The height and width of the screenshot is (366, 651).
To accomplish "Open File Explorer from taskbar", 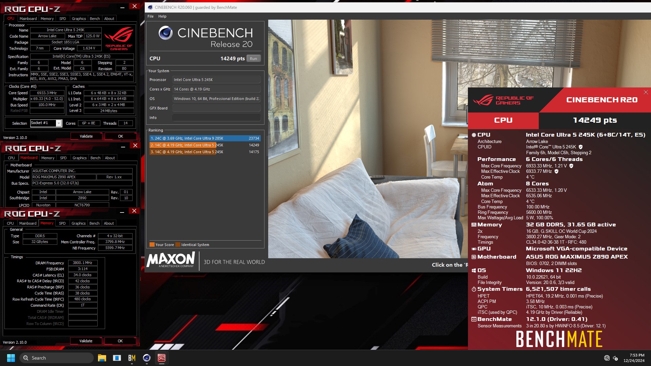I will (x=102, y=358).
